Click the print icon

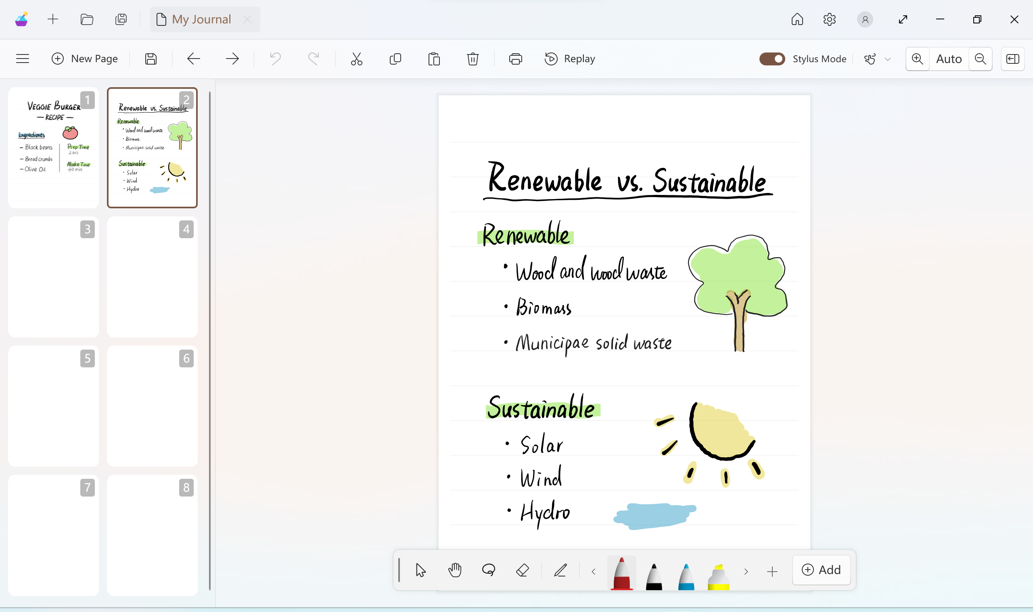pyautogui.click(x=515, y=59)
